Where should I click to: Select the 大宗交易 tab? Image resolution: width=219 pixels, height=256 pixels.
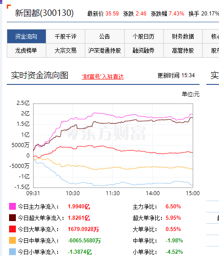pos(66,50)
